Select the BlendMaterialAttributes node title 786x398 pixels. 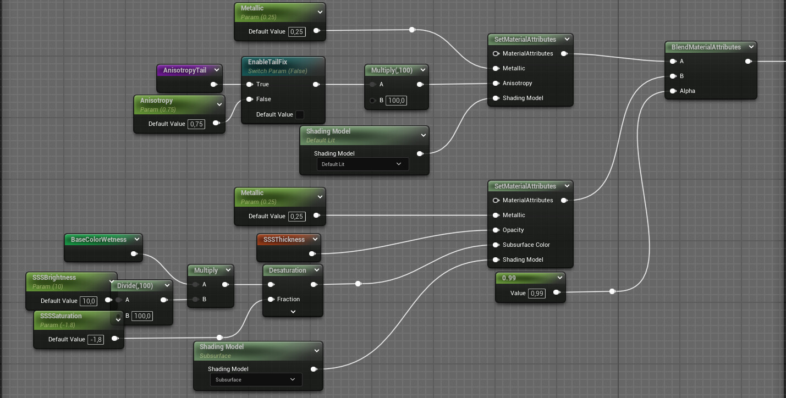pos(706,47)
